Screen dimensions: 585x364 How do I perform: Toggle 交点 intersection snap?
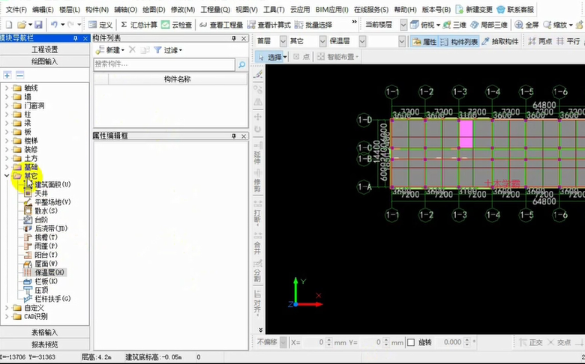(x=559, y=342)
